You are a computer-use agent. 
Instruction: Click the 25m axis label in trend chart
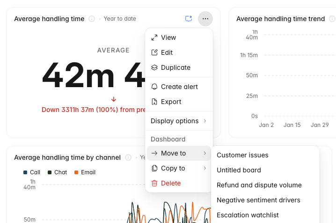252,96
